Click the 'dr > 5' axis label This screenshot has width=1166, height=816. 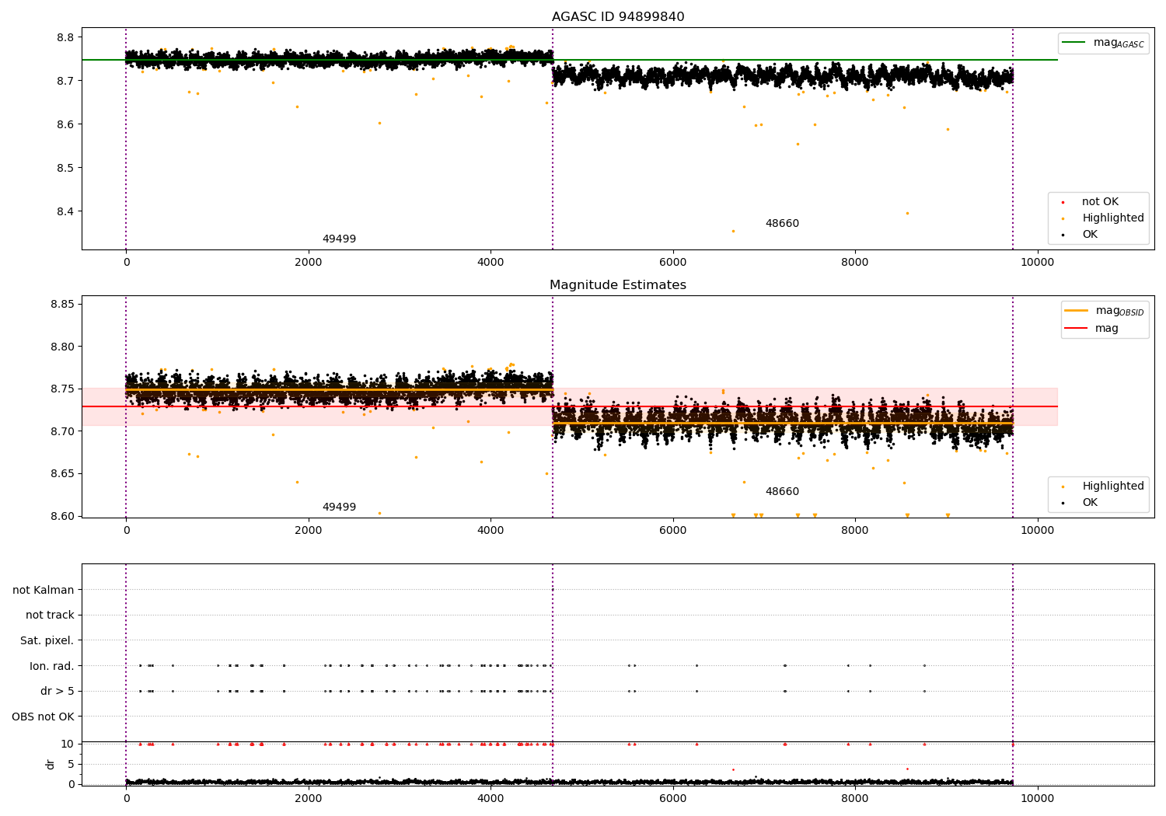click(x=57, y=691)
